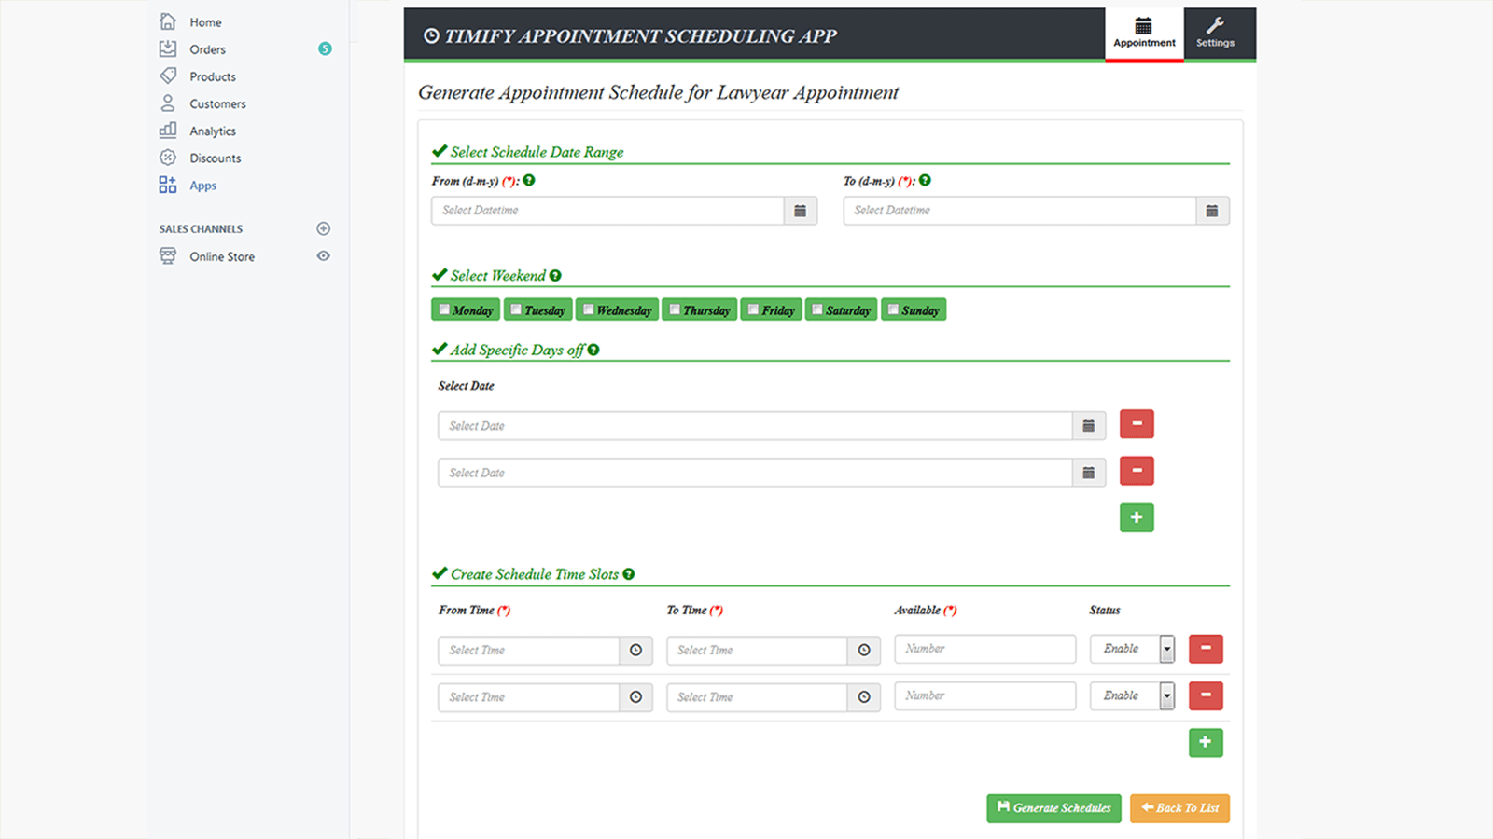The image size is (1493, 839).
Task: Click the clock icon beside the first To Time
Action: point(864,650)
